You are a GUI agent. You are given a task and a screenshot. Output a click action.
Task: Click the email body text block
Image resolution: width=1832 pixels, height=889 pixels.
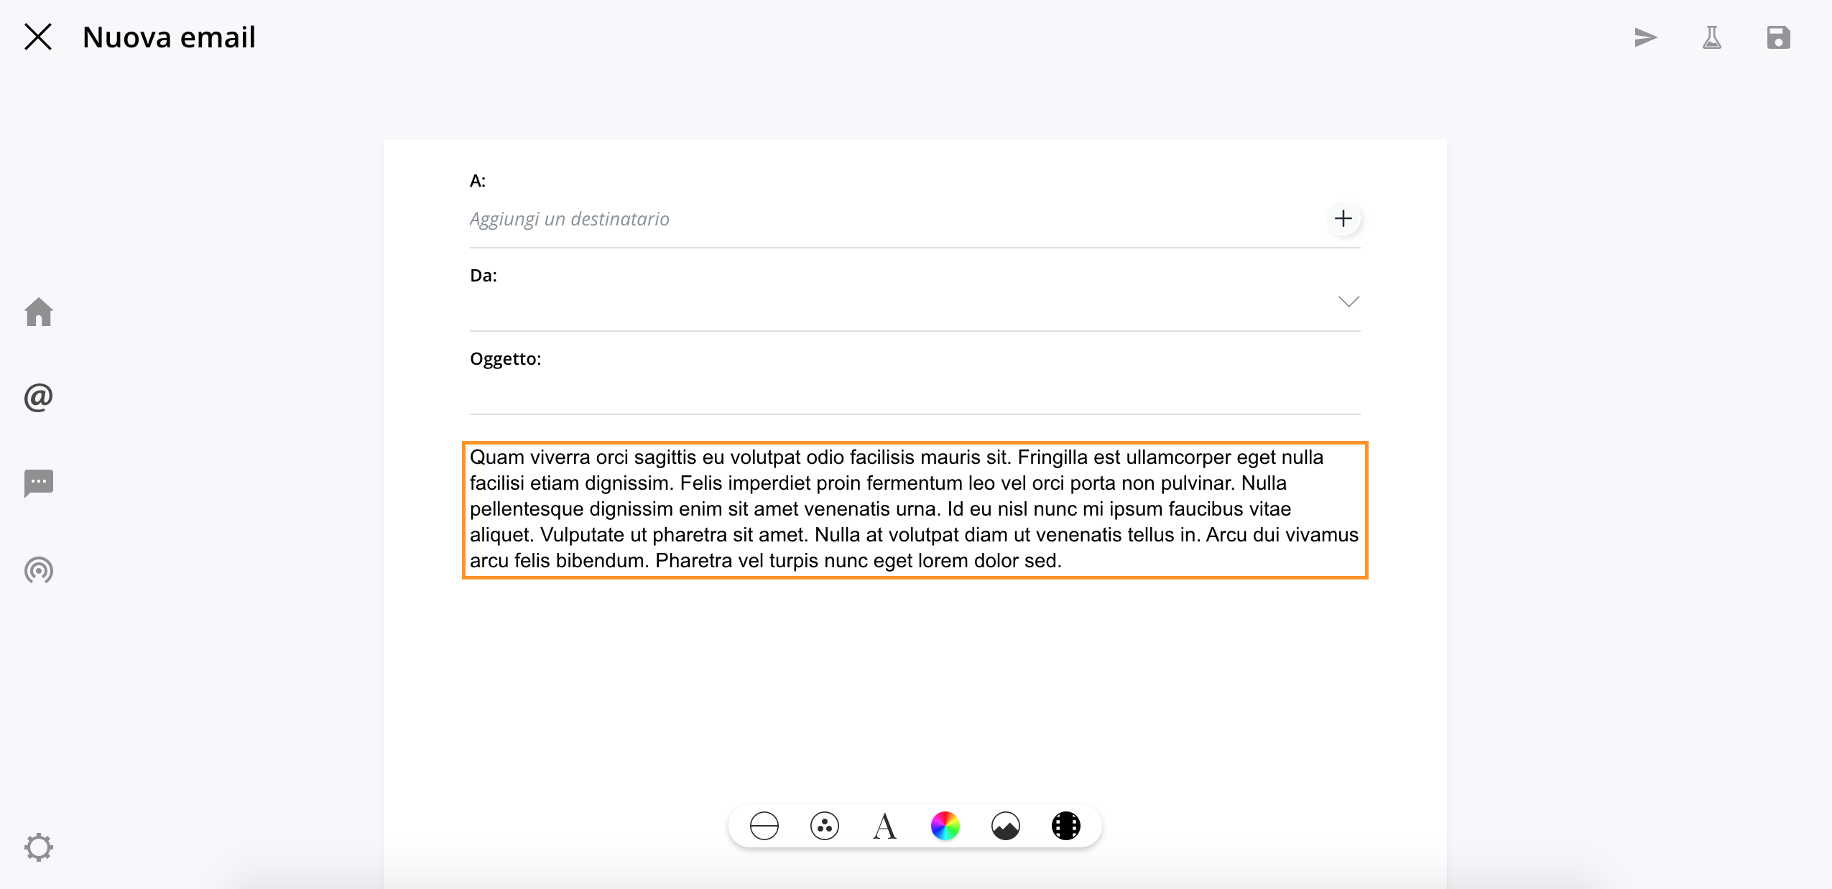[x=915, y=510]
